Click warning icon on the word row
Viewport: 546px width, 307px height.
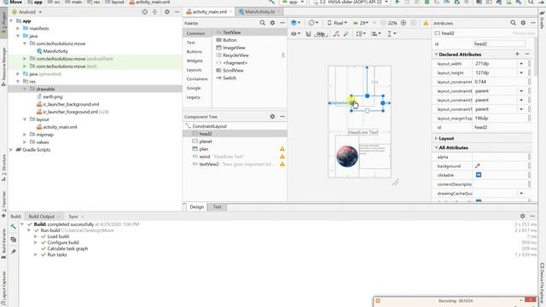tap(282, 157)
